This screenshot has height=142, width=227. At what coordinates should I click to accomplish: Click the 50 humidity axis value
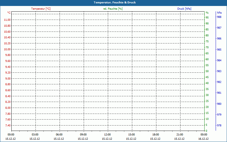tap(207, 71)
